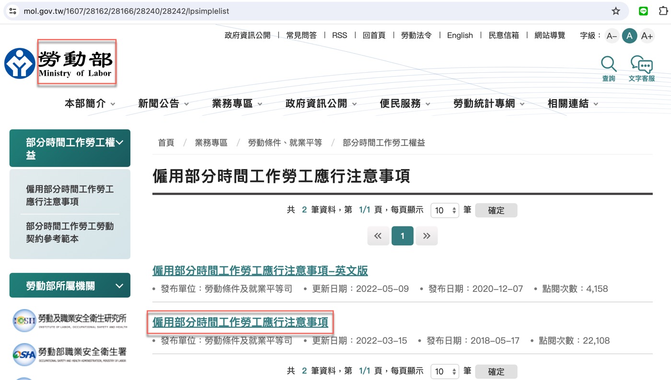Click the 勞動條件、就業平等 breadcrumb

point(285,143)
